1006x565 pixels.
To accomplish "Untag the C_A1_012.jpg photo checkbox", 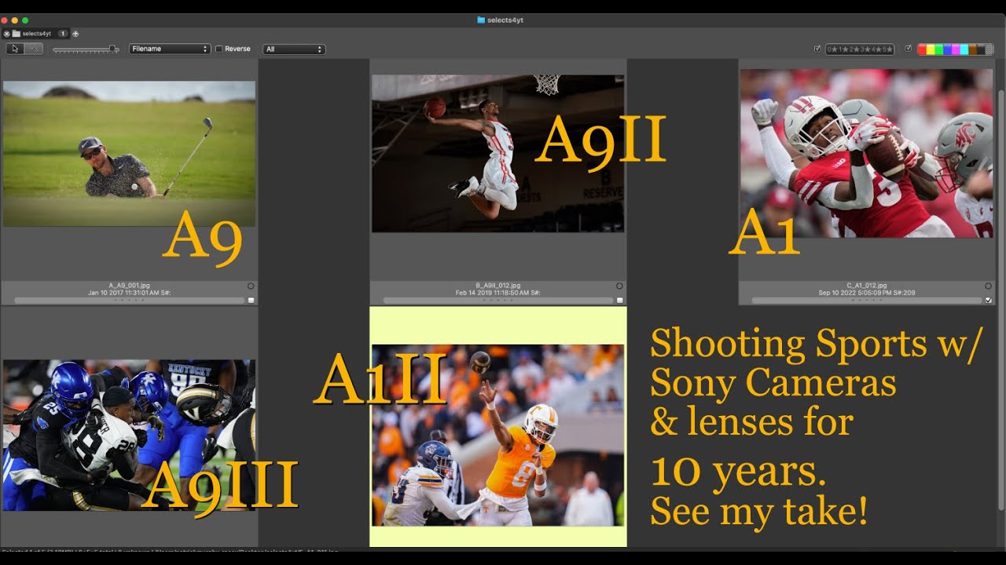I will (988, 300).
